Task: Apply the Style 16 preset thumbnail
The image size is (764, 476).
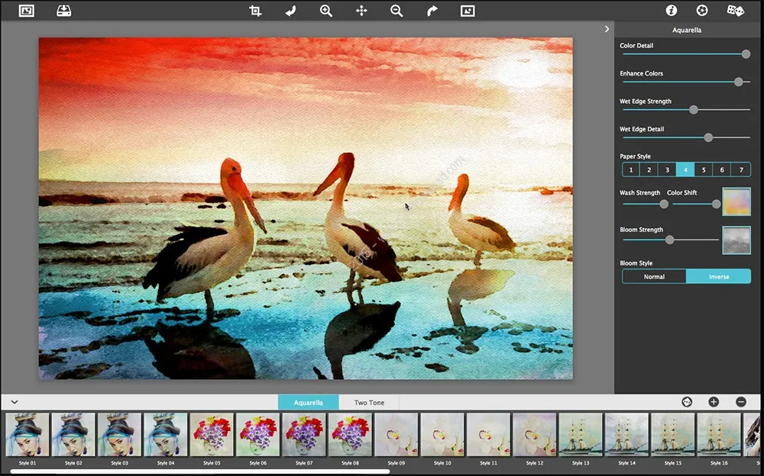Action: click(x=719, y=435)
